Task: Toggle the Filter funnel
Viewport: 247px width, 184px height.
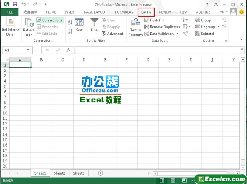Action: pyautogui.click(x=95, y=25)
